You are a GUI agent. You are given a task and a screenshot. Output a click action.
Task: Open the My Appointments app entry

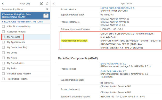point(16,42)
